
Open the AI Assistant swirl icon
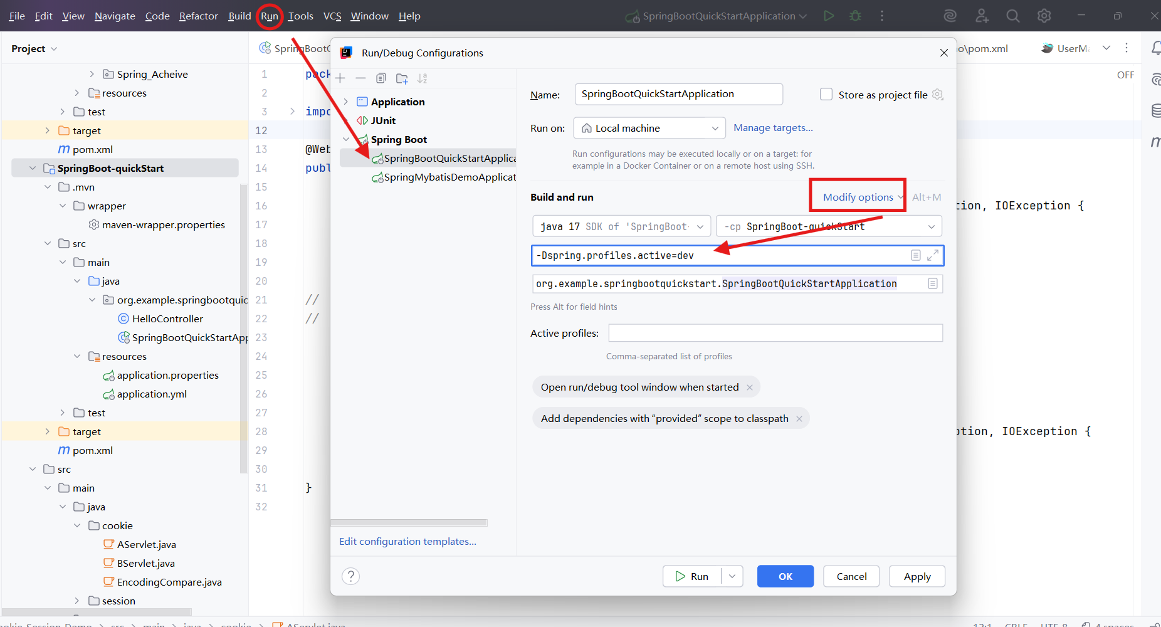pyautogui.click(x=950, y=16)
